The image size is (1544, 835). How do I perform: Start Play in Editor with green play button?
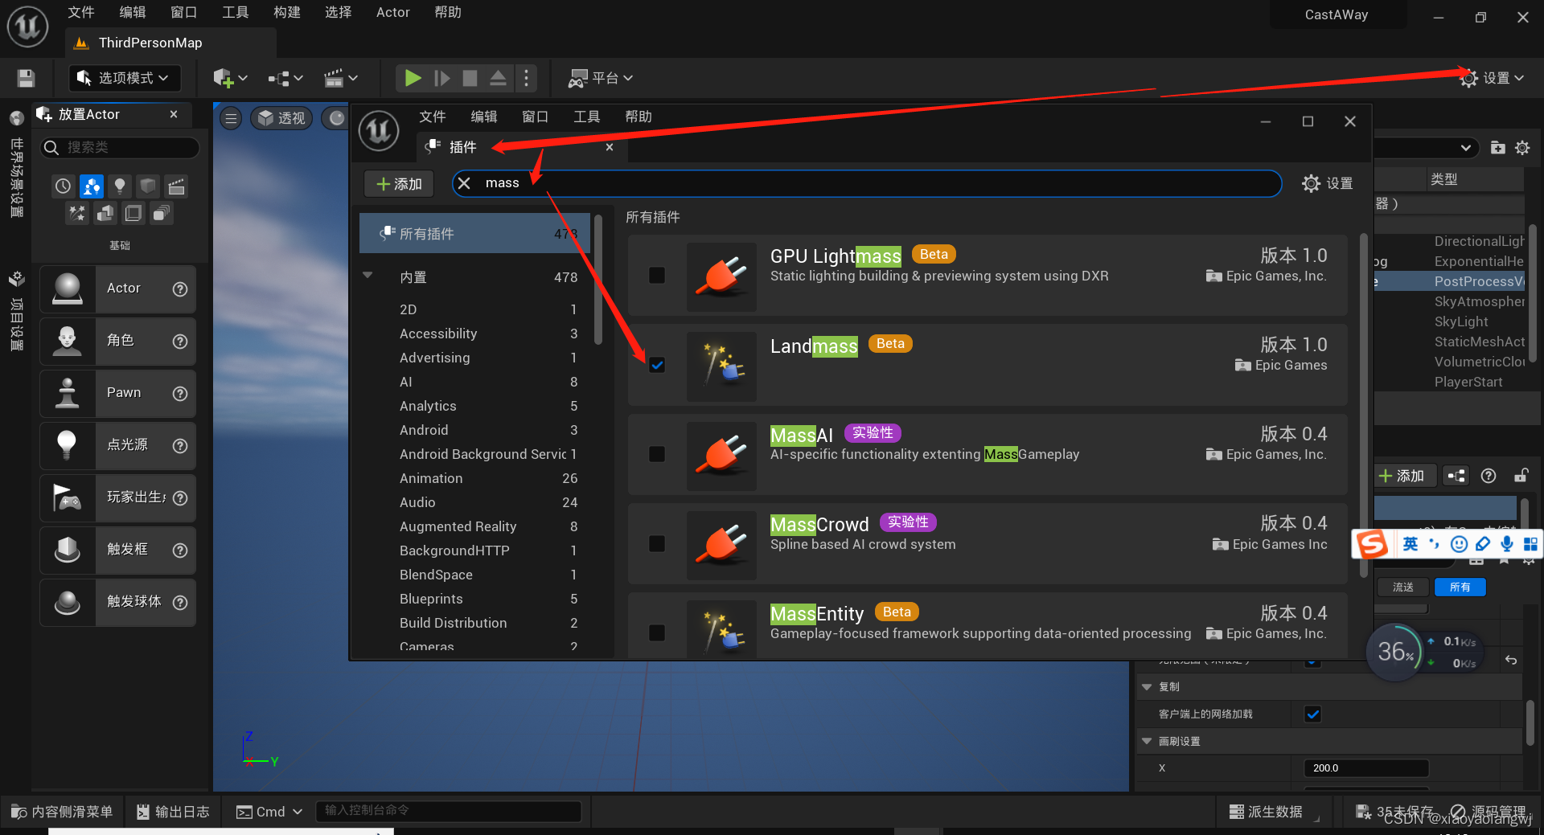click(413, 78)
